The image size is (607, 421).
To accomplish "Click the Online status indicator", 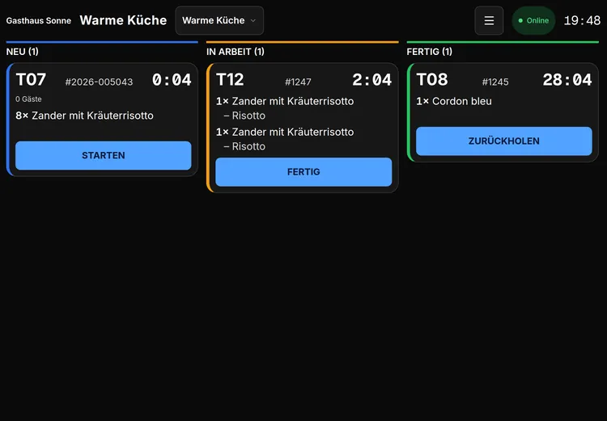I will (x=533, y=20).
